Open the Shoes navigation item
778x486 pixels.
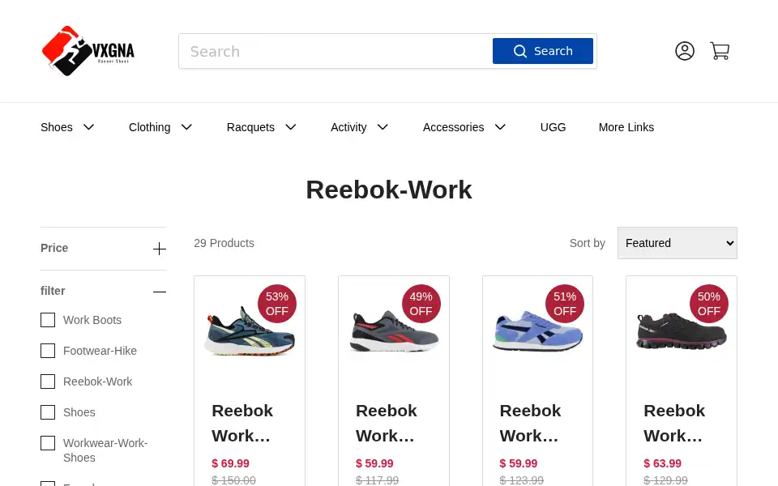57,127
